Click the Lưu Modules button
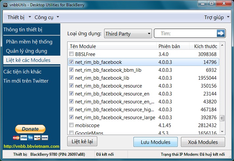This screenshot has width=234, height=161. (156, 142)
